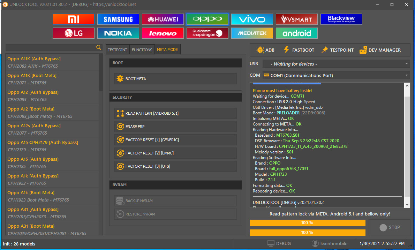Image resolution: width=415 pixels, height=250 pixels.
Task: Select the Xiaomi MI brand logo
Action: (73, 19)
